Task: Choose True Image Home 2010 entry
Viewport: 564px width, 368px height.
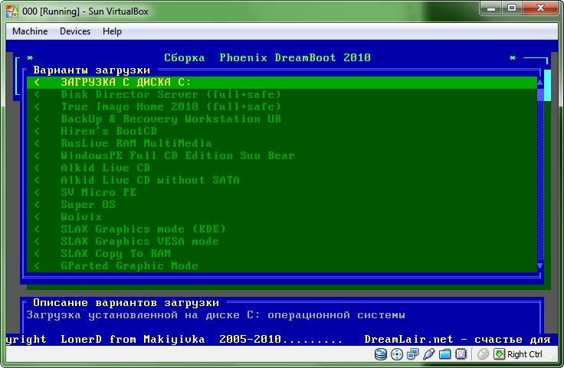Action: coord(170,106)
